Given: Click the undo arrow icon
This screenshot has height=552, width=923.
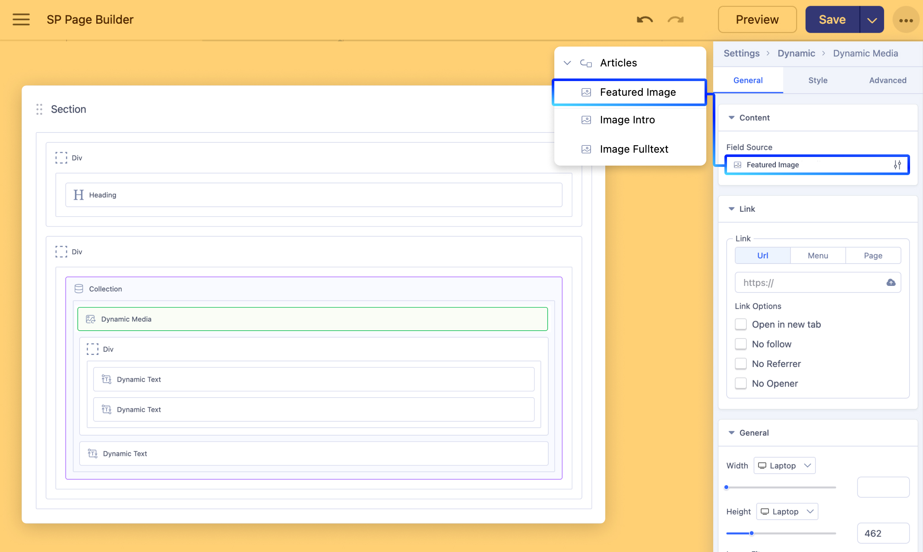Looking at the screenshot, I should coord(645,19).
